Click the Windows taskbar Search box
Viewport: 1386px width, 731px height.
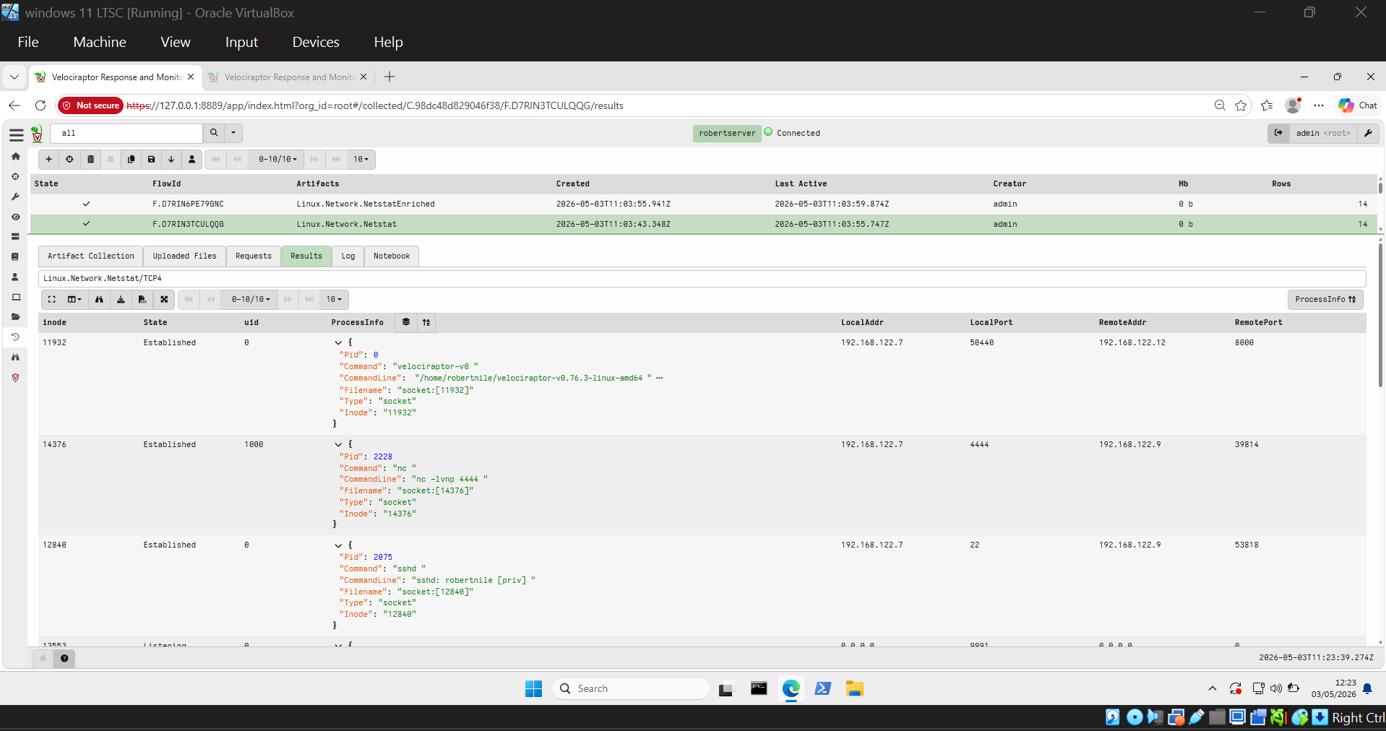pos(631,688)
